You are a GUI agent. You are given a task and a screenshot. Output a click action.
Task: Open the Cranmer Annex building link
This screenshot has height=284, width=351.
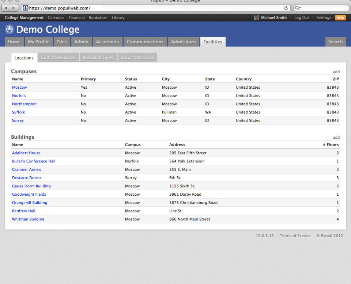tap(26, 170)
